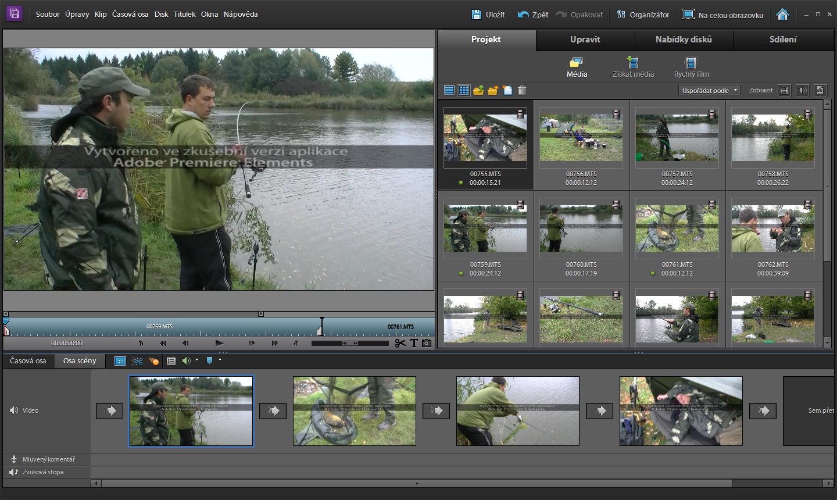This screenshot has width=837, height=500.
Task: Click the transition arrow before the first scene
Action: [x=109, y=410]
